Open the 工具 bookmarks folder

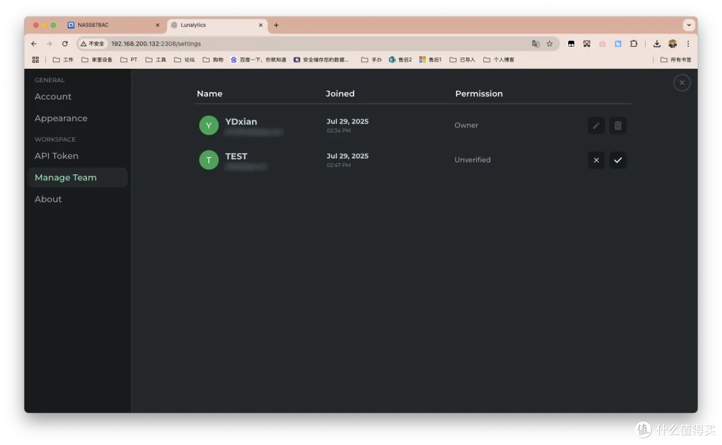pos(156,60)
